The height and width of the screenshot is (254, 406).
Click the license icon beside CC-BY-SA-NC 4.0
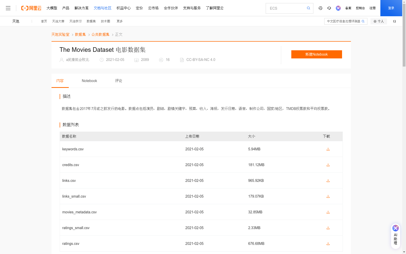[182, 60]
